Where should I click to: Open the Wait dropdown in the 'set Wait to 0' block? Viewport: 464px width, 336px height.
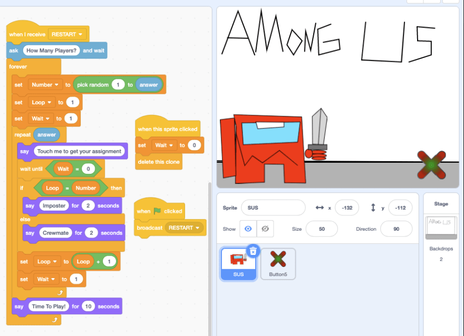pyautogui.click(x=164, y=145)
